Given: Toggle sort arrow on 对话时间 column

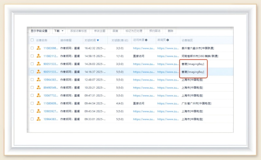Looking at the screenshot, I should 98,40.
